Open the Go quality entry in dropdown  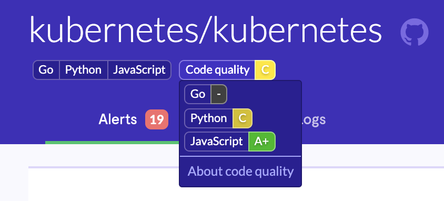pos(206,94)
